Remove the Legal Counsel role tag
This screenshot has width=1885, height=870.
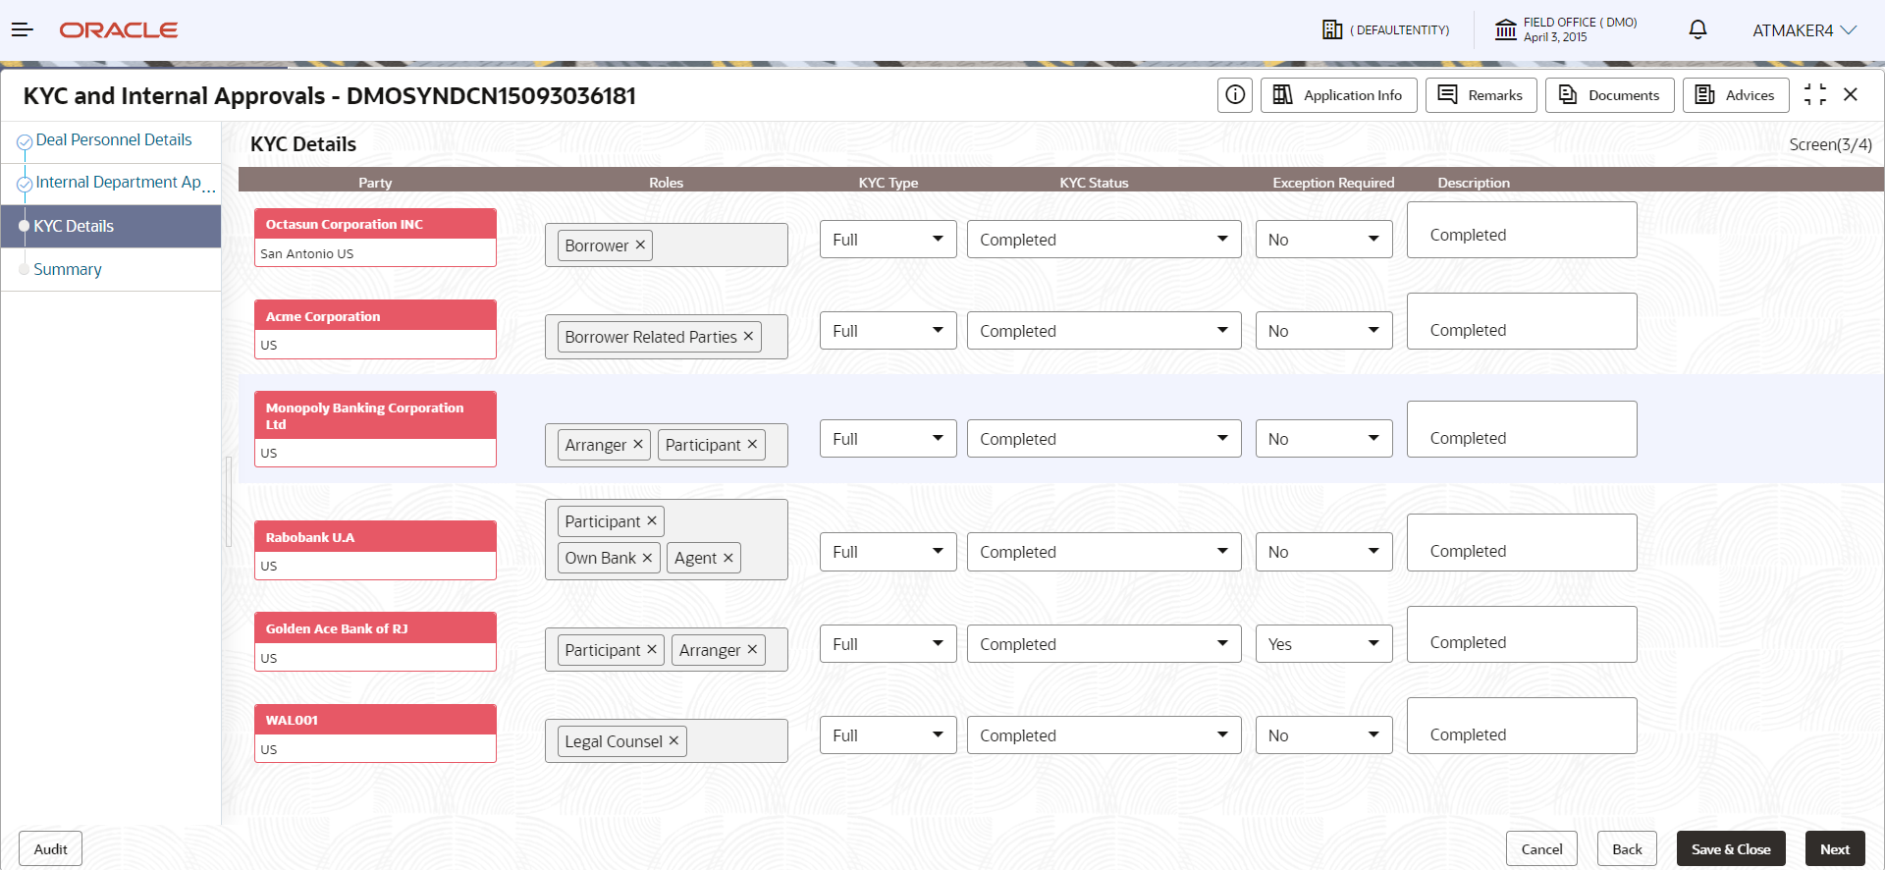[673, 740]
